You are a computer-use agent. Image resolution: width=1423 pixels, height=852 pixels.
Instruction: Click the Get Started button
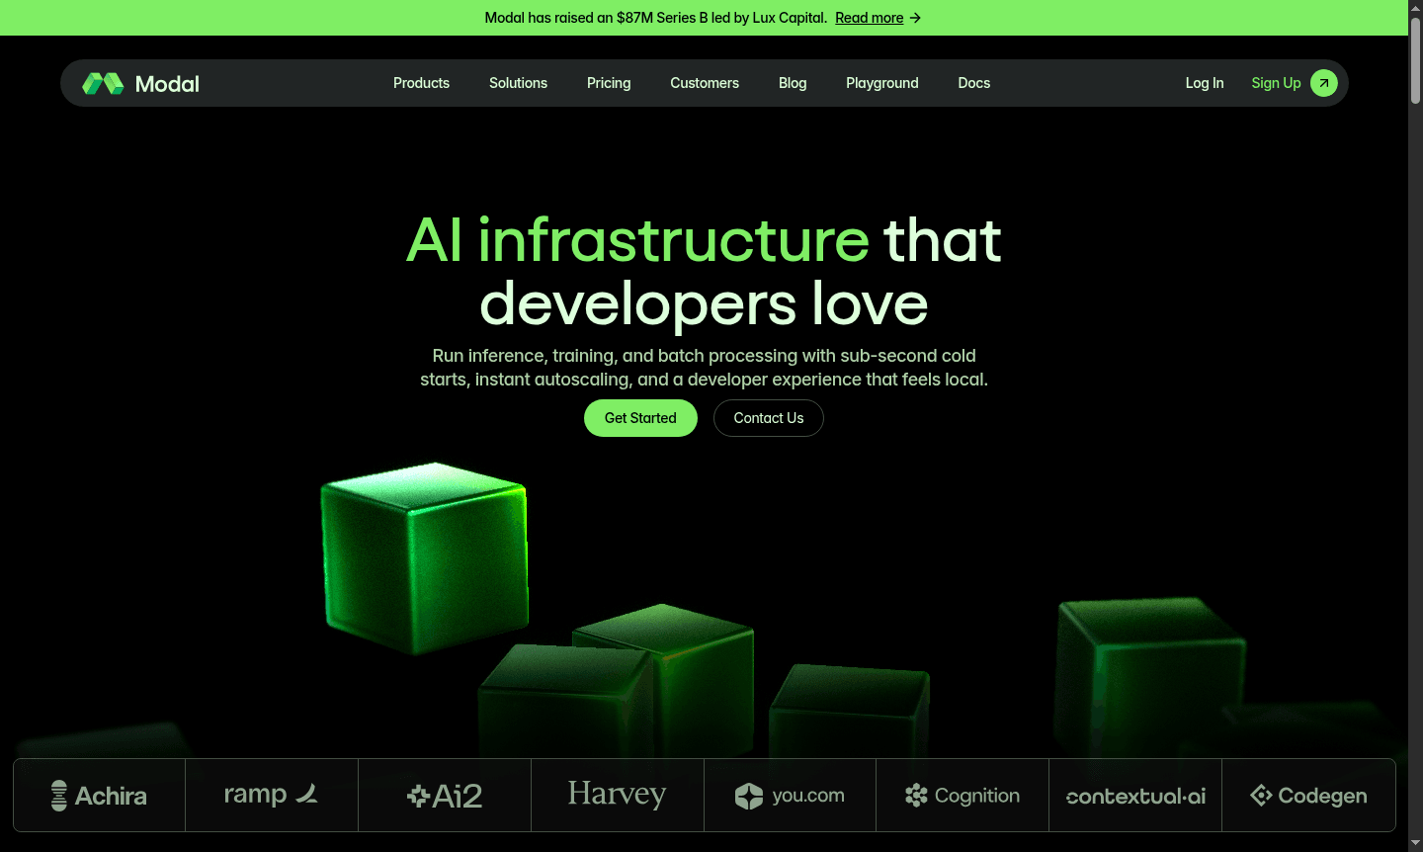[x=640, y=417]
